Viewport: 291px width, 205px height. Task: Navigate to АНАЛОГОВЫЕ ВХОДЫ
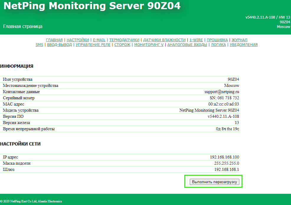pos(187,45)
